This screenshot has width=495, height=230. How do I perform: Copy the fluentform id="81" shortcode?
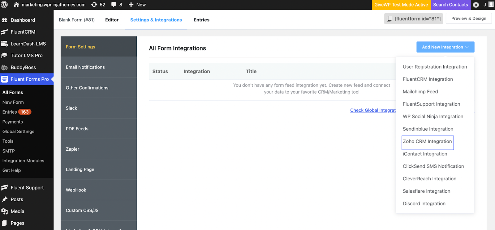(x=413, y=19)
